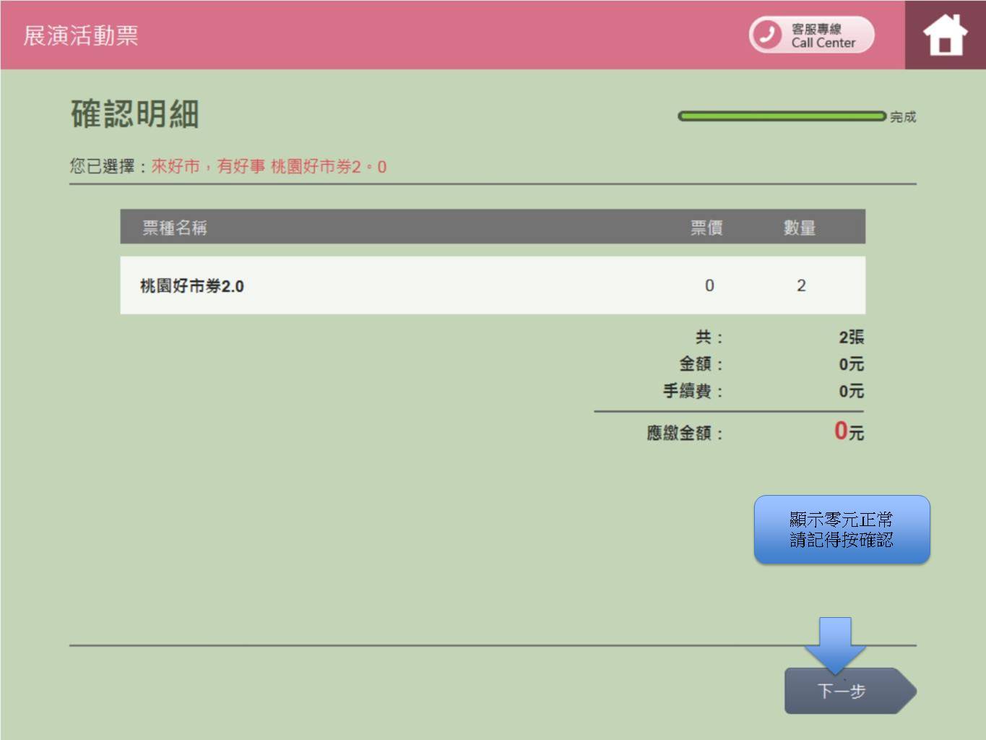Image resolution: width=986 pixels, height=740 pixels.
Task: Go to the home screen icon
Action: point(945,35)
